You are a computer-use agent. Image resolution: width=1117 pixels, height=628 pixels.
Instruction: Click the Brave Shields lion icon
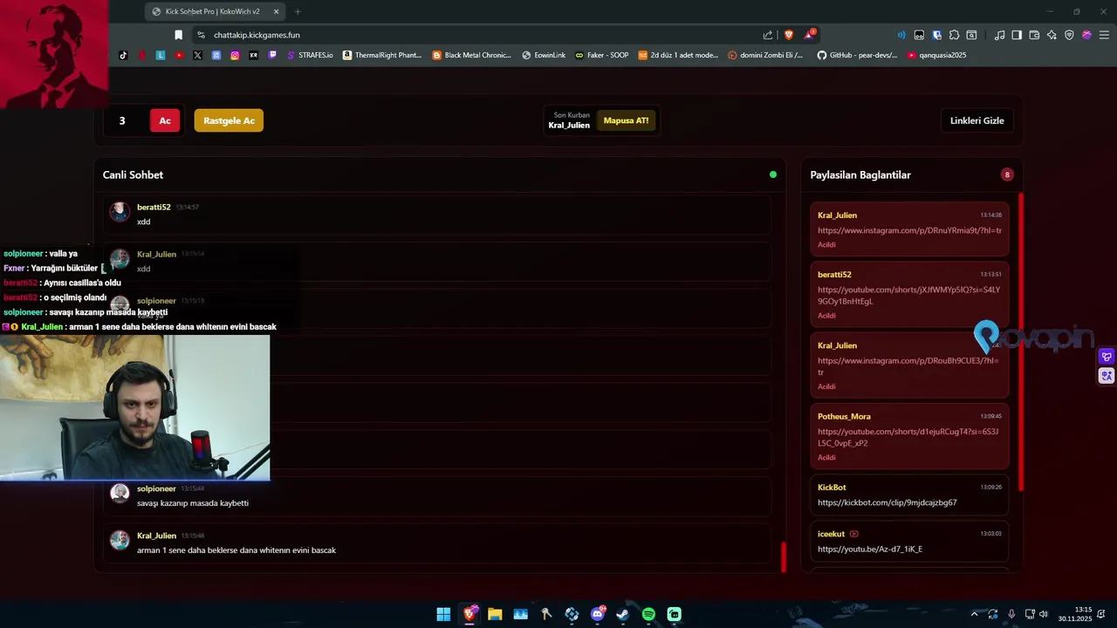(788, 35)
